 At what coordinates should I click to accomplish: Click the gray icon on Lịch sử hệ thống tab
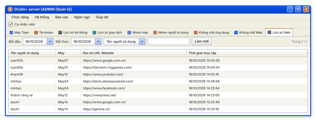click(60, 33)
